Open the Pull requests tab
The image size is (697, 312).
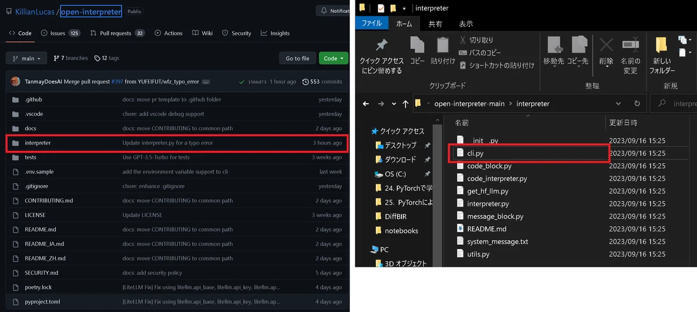click(x=117, y=33)
